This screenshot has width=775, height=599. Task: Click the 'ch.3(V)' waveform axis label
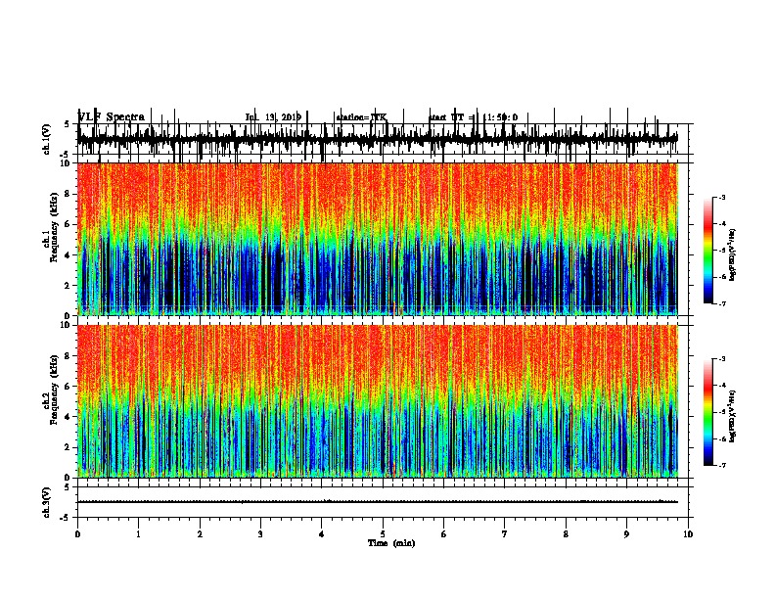(x=46, y=502)
